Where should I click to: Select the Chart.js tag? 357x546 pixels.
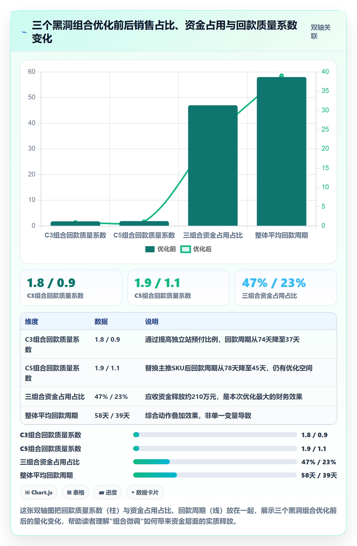pyautogui.click(x=39, y=492)
